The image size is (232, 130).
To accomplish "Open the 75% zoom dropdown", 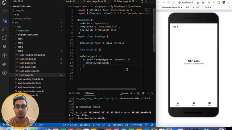I will click(208, 7).
